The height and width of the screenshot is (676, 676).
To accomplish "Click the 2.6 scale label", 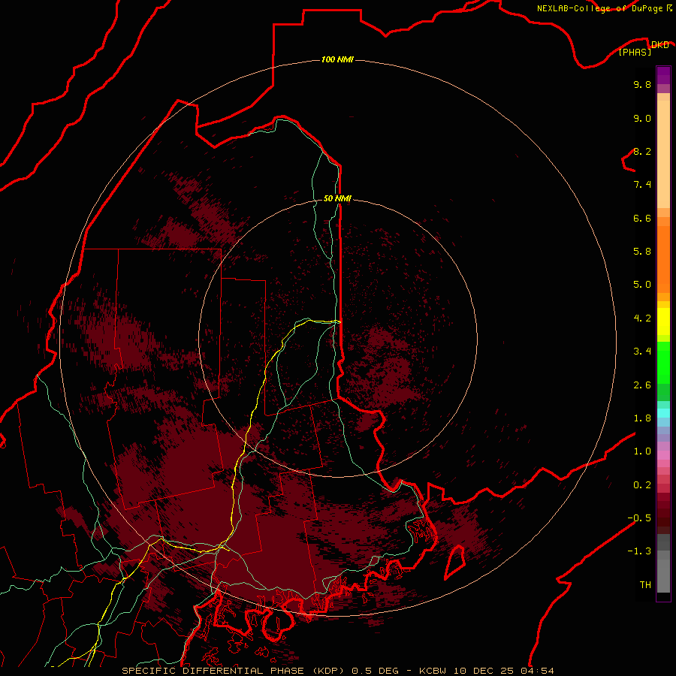I will 642,385.
